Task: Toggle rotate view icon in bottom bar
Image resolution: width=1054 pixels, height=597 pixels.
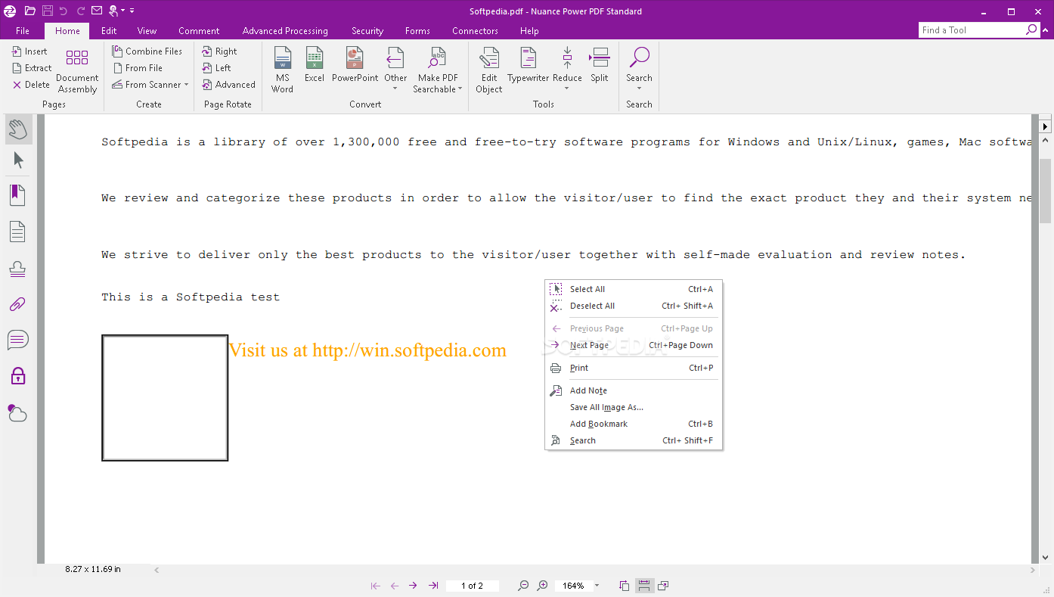Action: click(x=625, y=586)
